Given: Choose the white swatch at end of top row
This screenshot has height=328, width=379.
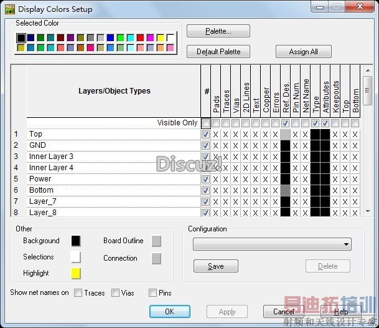Looking at the screenshot, I should 170,38.
